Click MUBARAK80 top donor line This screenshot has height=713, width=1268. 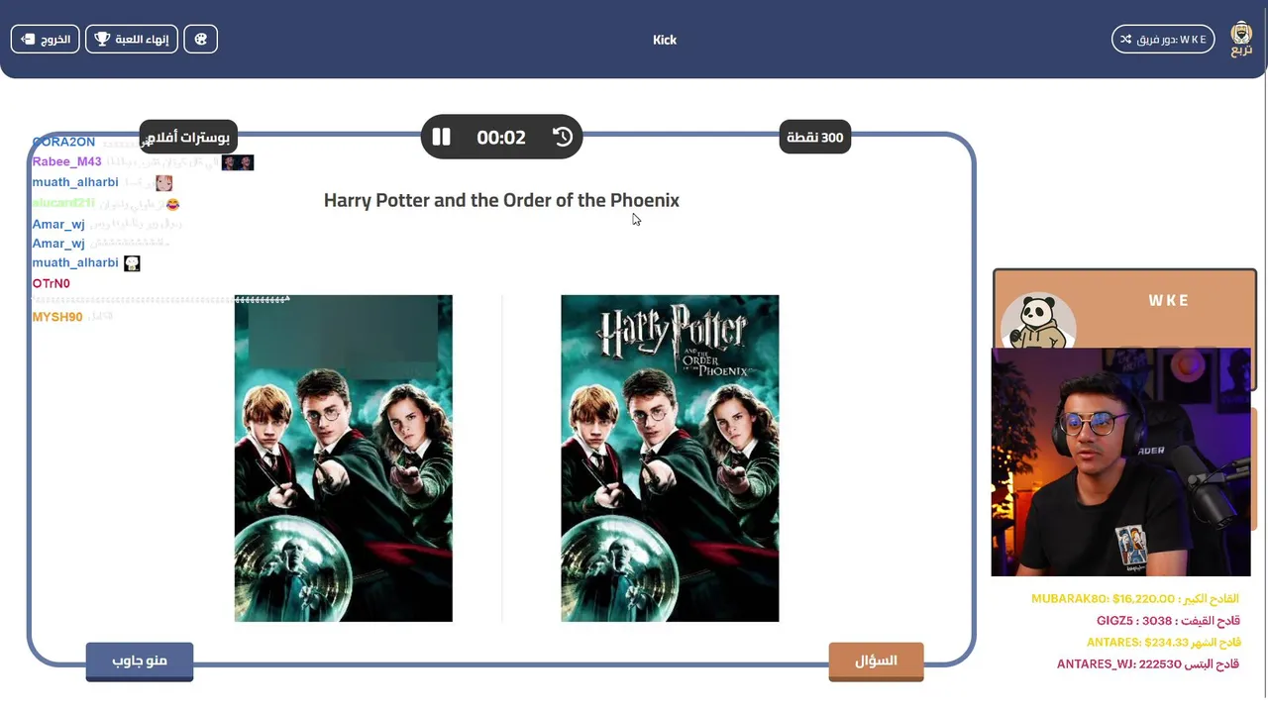(1135, 599)
